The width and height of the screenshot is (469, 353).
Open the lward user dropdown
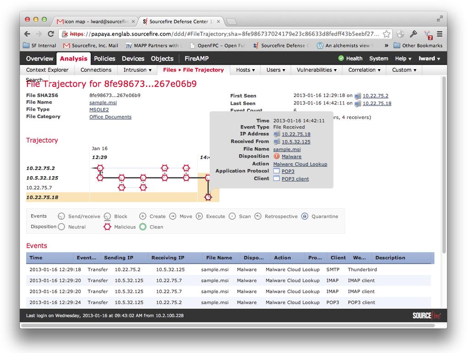[x=429, y=58]
